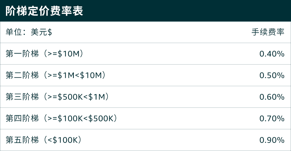
Task: Select the 第三阶梯 (>=$500K<$1M) row label
Action: click(57, 97)
